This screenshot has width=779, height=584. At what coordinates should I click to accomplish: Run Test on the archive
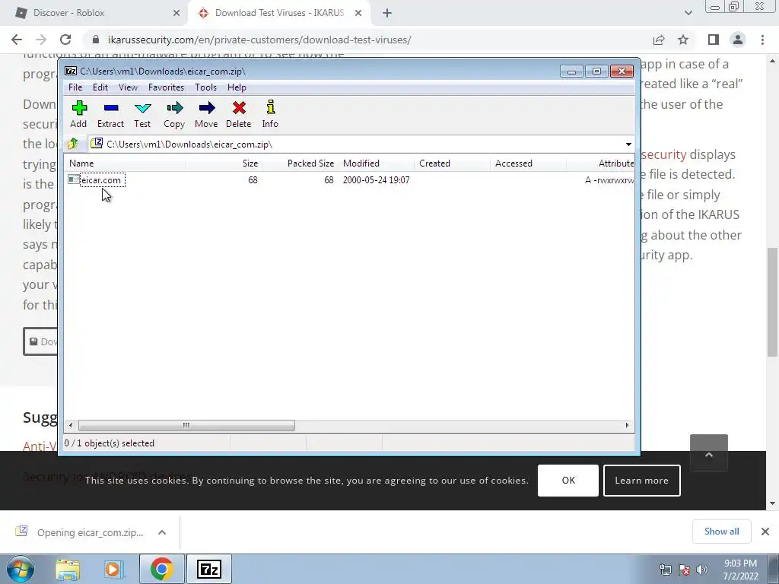tap(142, 114)
